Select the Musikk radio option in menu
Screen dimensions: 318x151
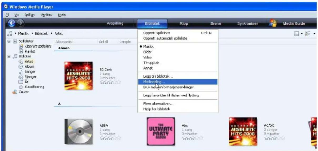(178, 46)
